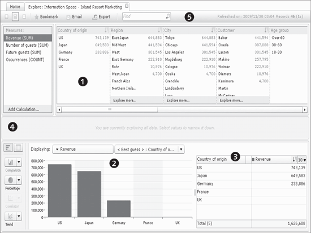Open the Revenue measure dropdown
Image resolution: width=311 pixels, height=233 pixels.
tap(83, 150)
